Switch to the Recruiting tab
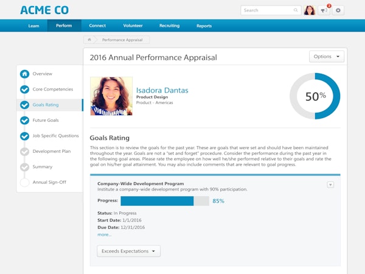Screen dimensions: 365x274 click(x=169, y=26)
